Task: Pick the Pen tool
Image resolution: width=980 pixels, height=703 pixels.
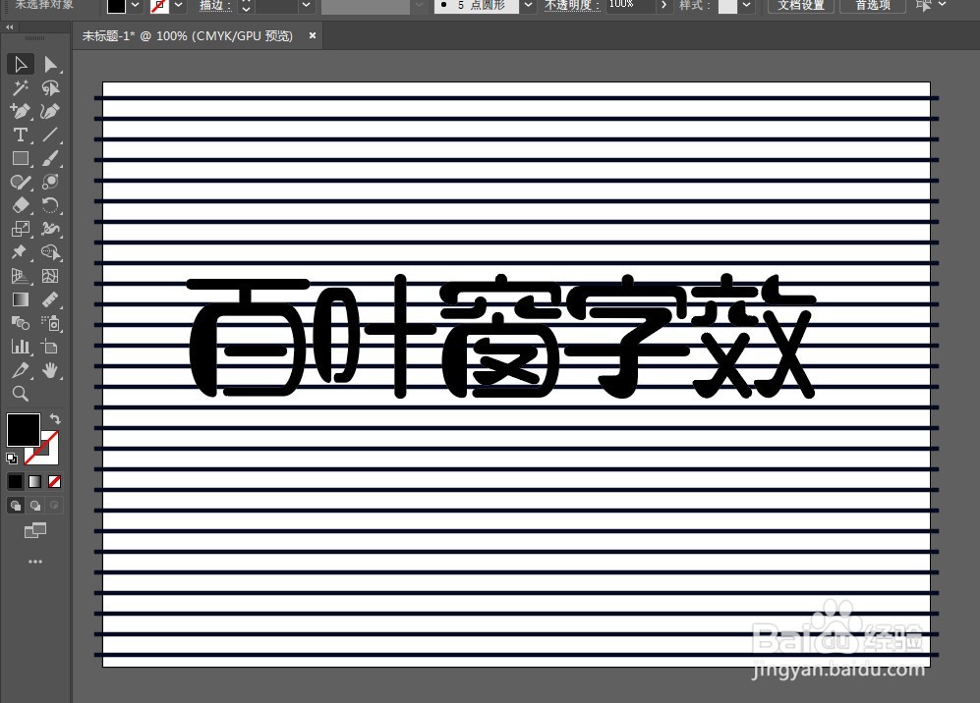Action: point(20,111)
